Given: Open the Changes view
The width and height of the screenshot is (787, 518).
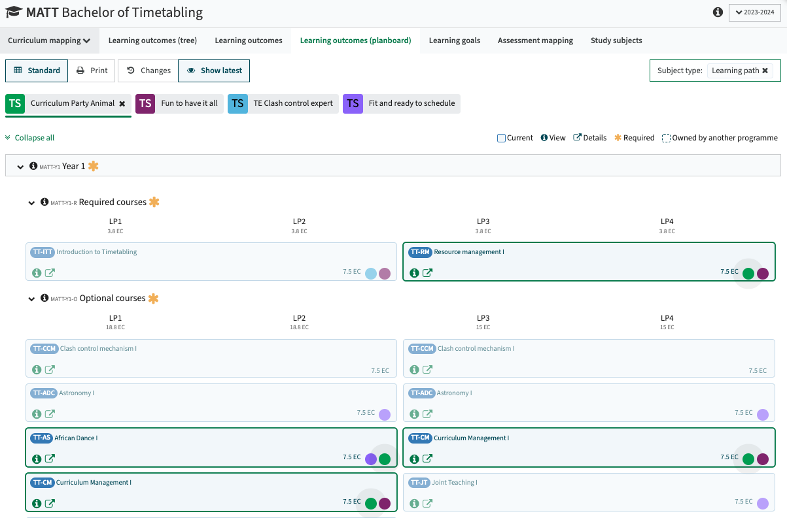Looking at the screenshot, I should tap(148, 71).
